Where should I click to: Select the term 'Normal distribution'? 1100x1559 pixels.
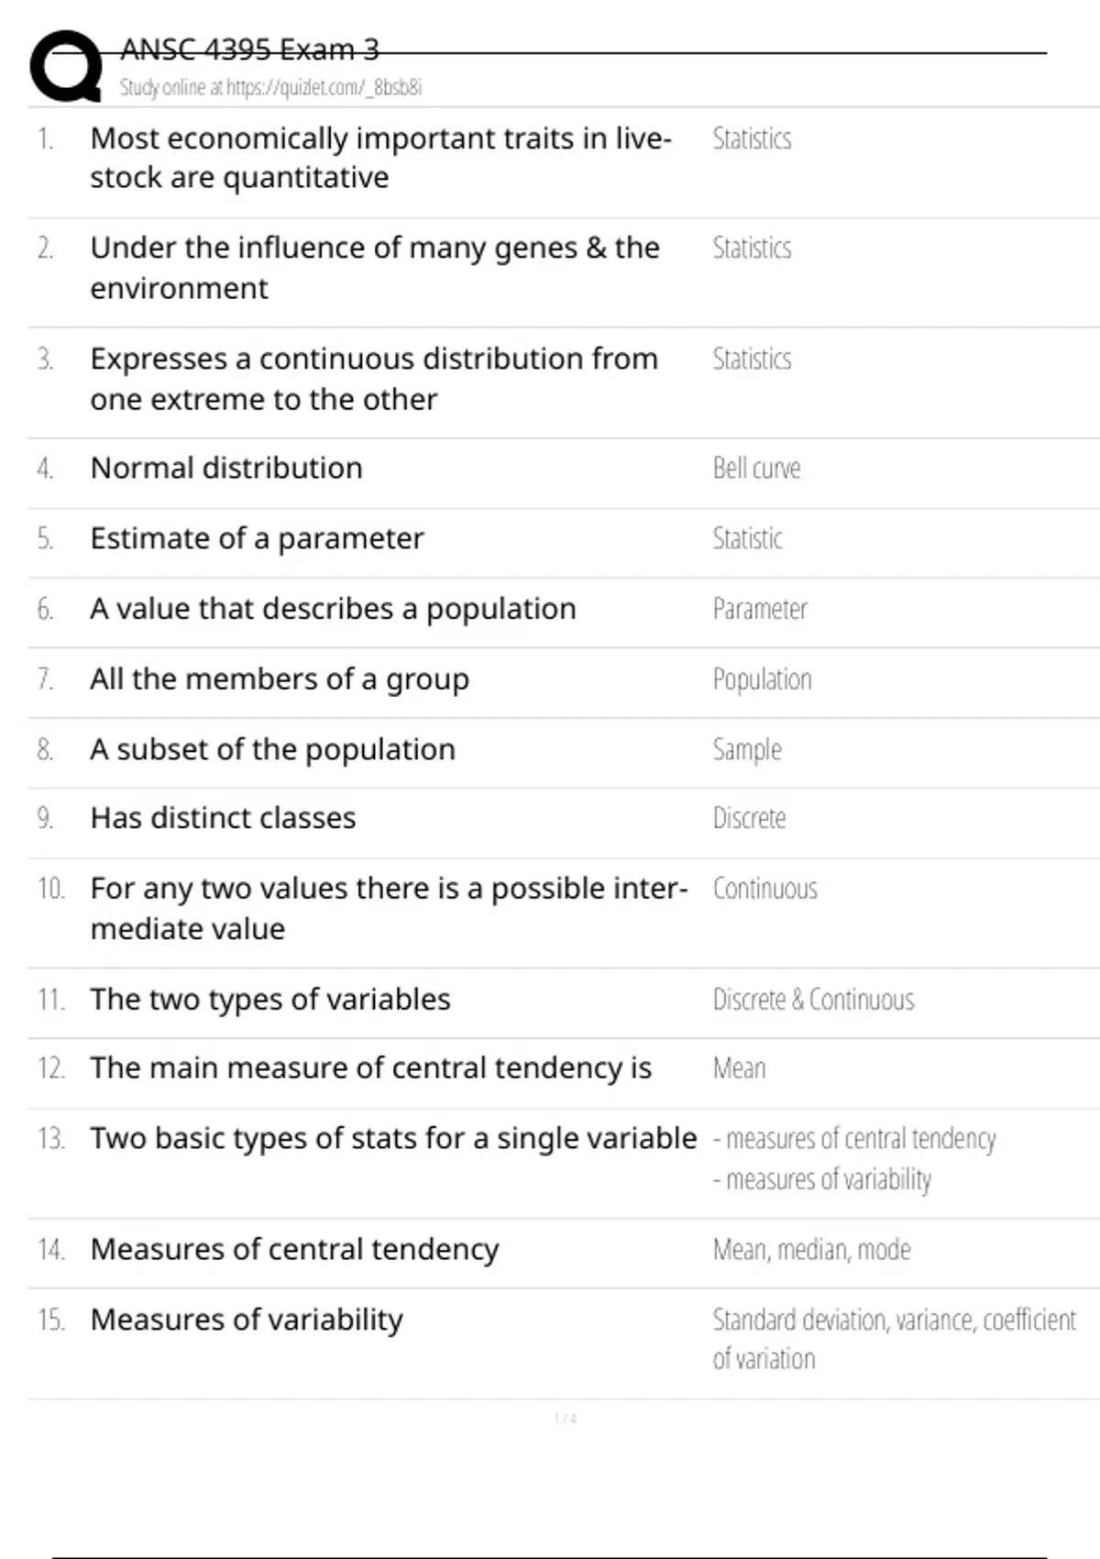click(x=226, y=469)
